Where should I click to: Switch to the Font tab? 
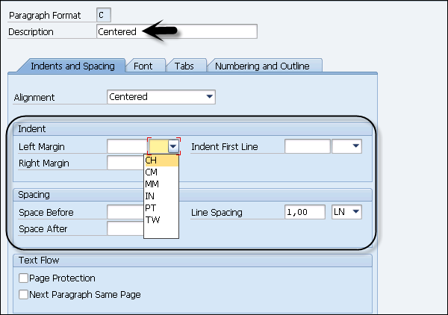click(x=143, y=66)
